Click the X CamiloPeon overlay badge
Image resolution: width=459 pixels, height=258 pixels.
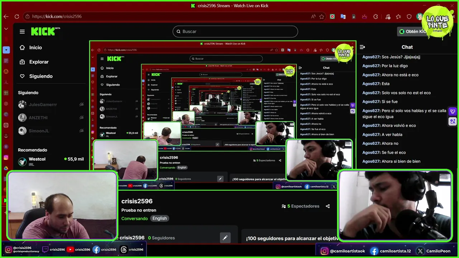tap(433, 251)
